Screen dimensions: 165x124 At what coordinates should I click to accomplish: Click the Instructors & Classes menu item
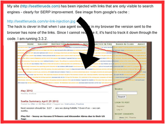pos(65,44)
